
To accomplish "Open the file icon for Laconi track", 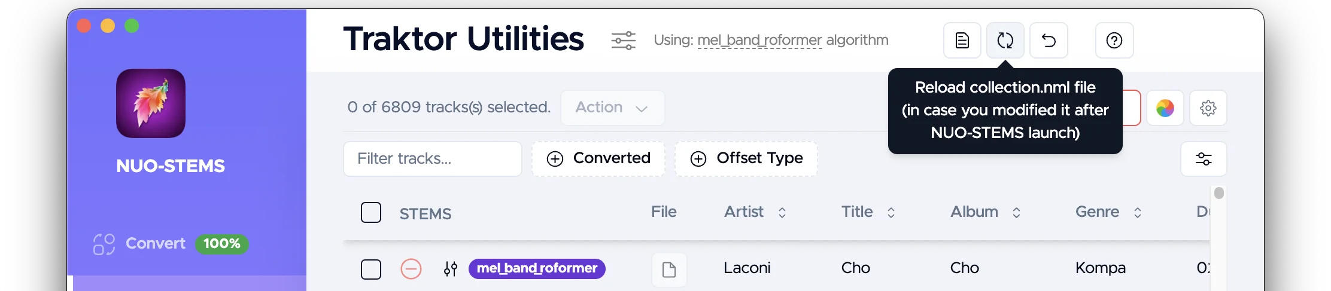I will [669, 269].
